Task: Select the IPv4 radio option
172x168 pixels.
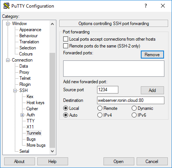Action: coord(100,115)
